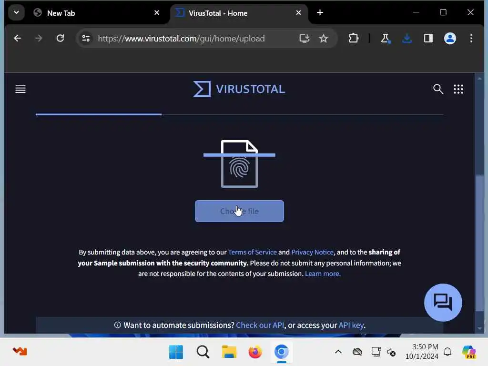Close the VirusTotal - Home tab
Image resolution: width=488 pixels, height=366 pixels.
coord(298,13)
